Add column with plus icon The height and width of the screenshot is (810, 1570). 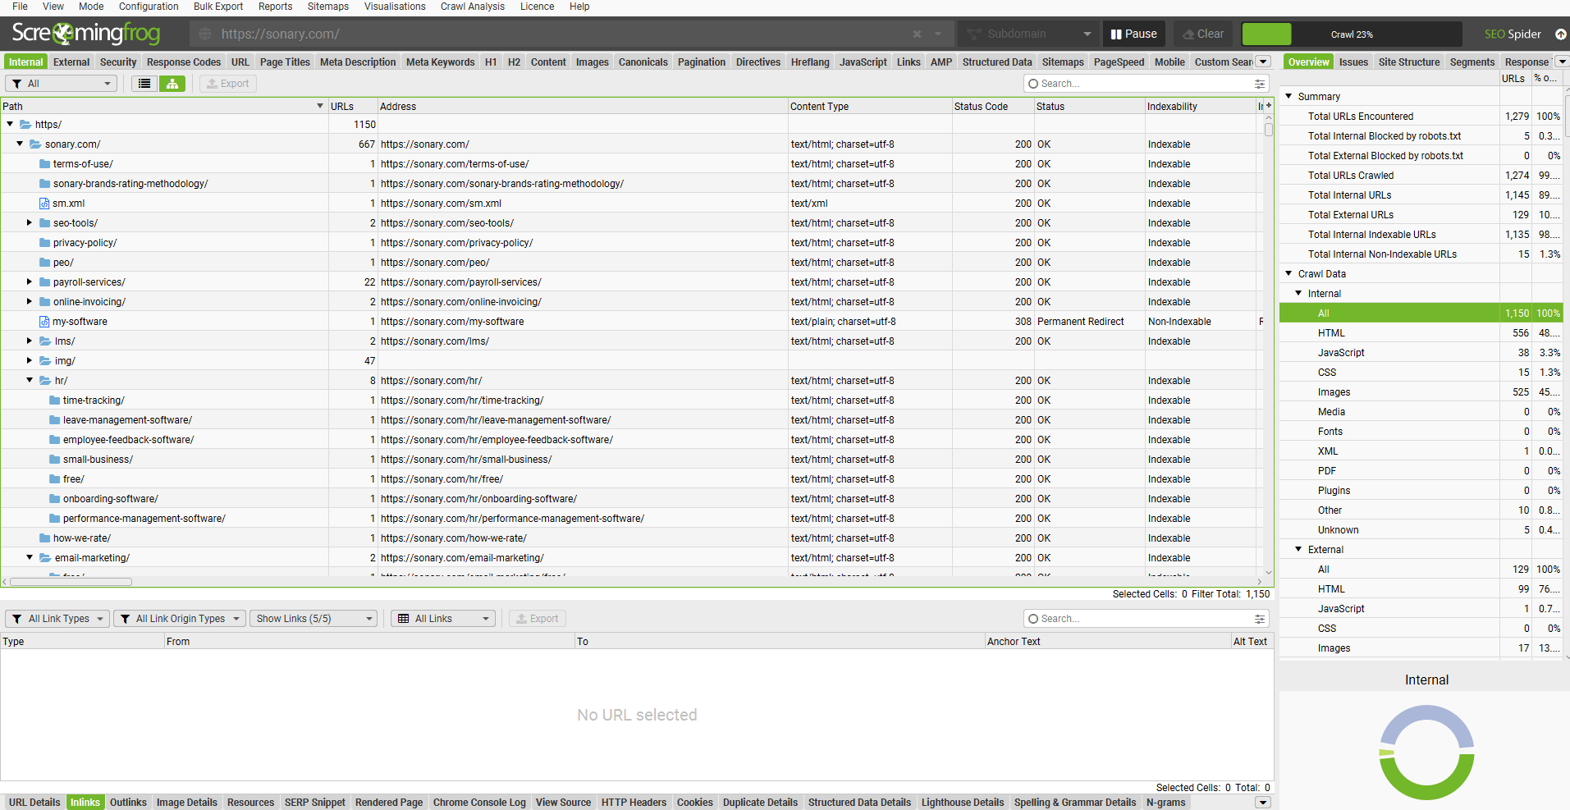tap(1269, 106)
